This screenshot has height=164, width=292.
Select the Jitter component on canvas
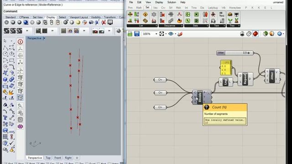tap(272, 76)
